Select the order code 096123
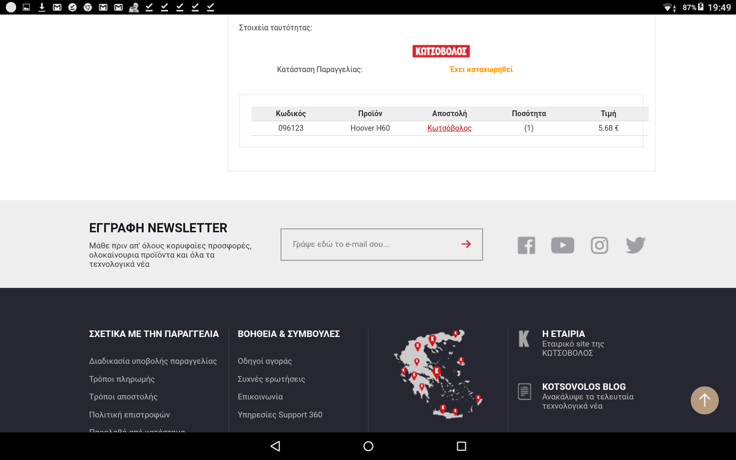 291,128
